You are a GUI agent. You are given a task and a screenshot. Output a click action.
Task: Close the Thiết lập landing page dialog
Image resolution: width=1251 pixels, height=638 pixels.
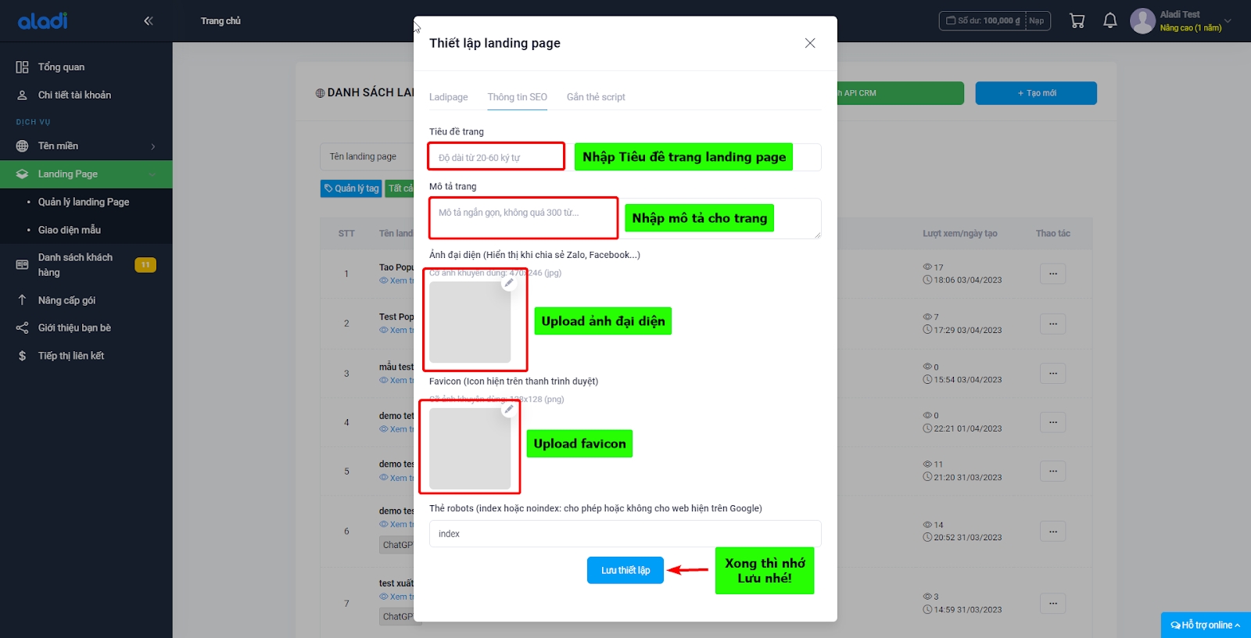pos(810,43)
